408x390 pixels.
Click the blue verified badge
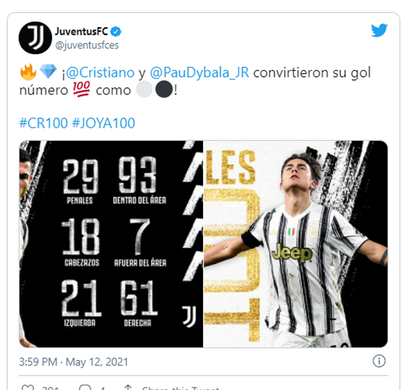coord(116,31)
